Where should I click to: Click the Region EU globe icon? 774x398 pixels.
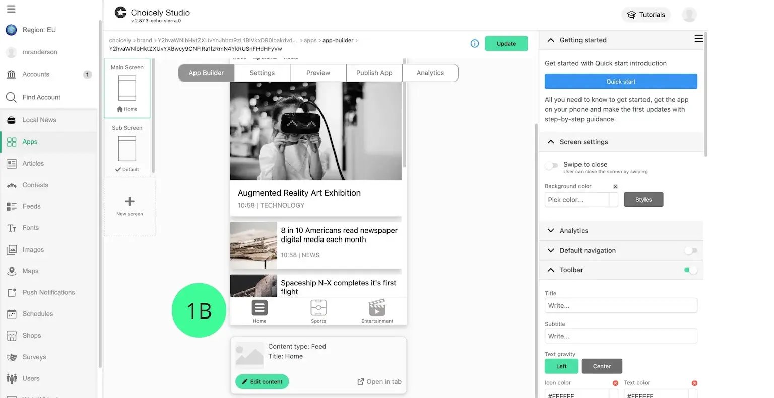coord(11,30)
